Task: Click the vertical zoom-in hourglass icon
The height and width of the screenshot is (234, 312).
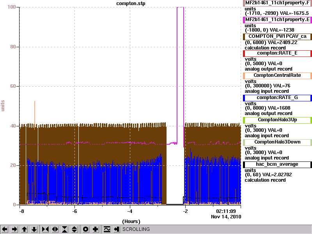Action: pyautogui.click(x=65, y=229)
